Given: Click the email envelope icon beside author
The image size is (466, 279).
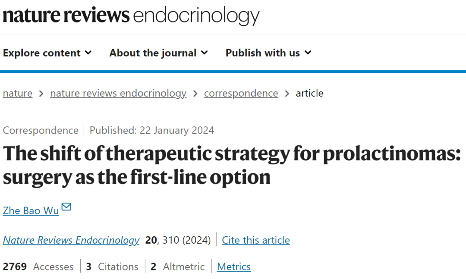Looking at the screenshot, I should coord(66,207).
